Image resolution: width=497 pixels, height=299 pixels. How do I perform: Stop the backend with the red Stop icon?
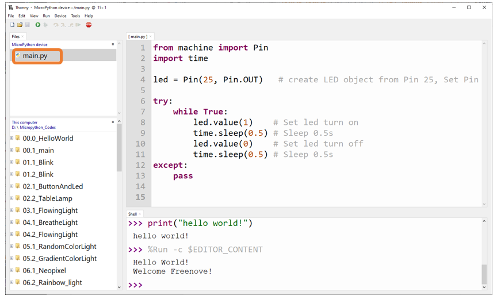point(89,25)
